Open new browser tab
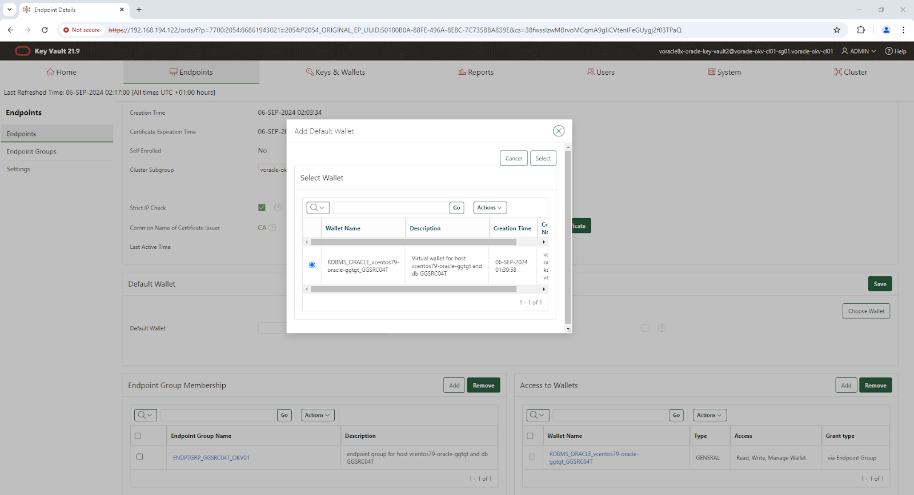Image resolution: width=914 pixels, height=495 pixels. point(139,10)
